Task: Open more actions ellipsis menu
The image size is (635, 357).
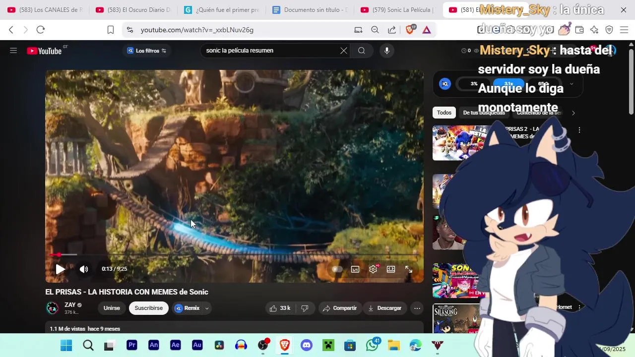Action: [417, 308]
